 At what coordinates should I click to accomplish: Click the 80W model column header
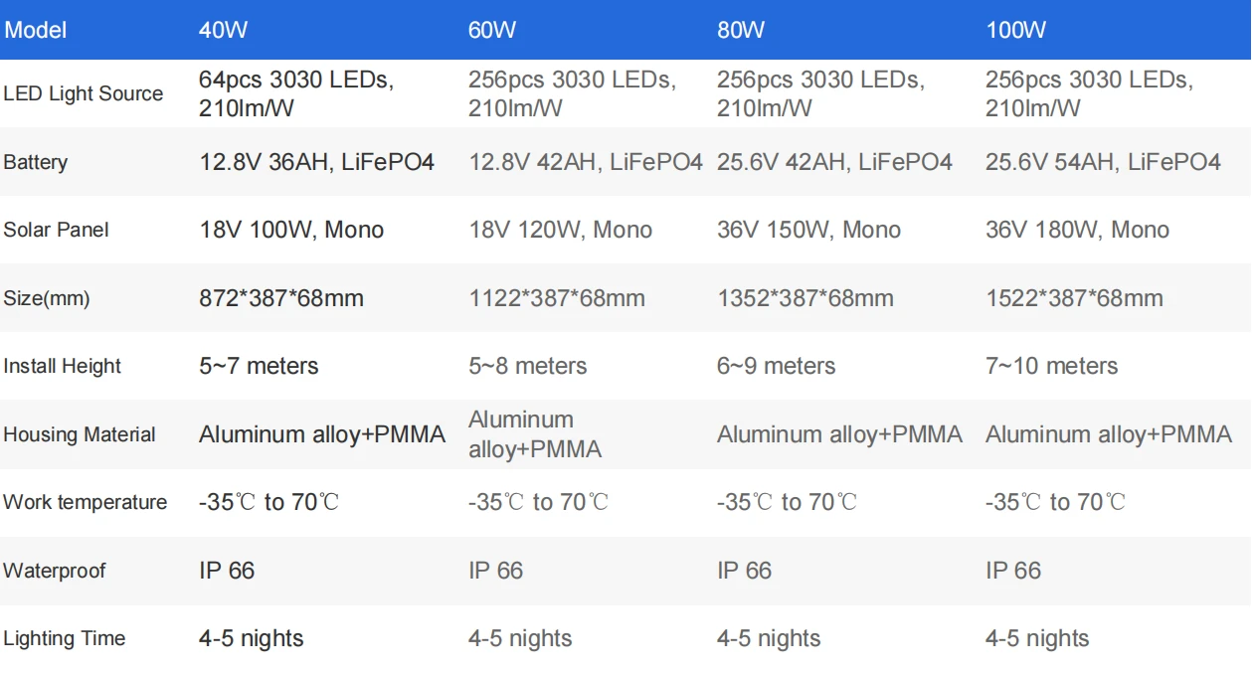click(741, 30)
